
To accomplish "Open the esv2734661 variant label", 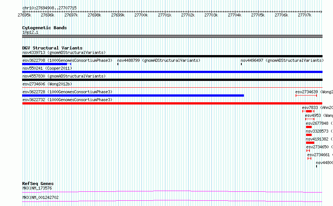I will point(320,155).
